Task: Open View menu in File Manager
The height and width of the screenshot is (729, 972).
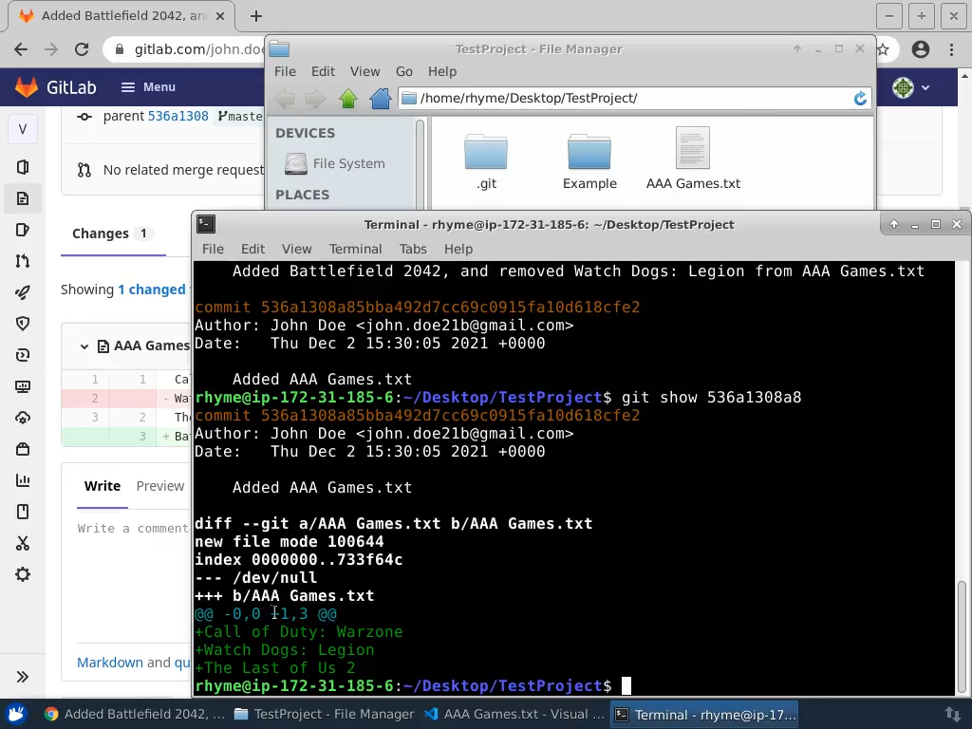Action: coord(365,71)
